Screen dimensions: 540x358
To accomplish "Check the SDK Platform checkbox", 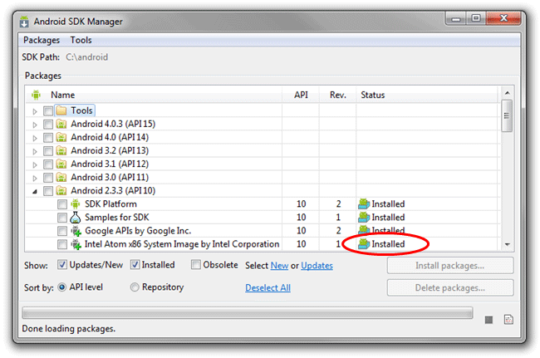I will coord(62,204).
